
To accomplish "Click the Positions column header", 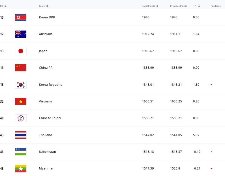I will tap(215, 6).
